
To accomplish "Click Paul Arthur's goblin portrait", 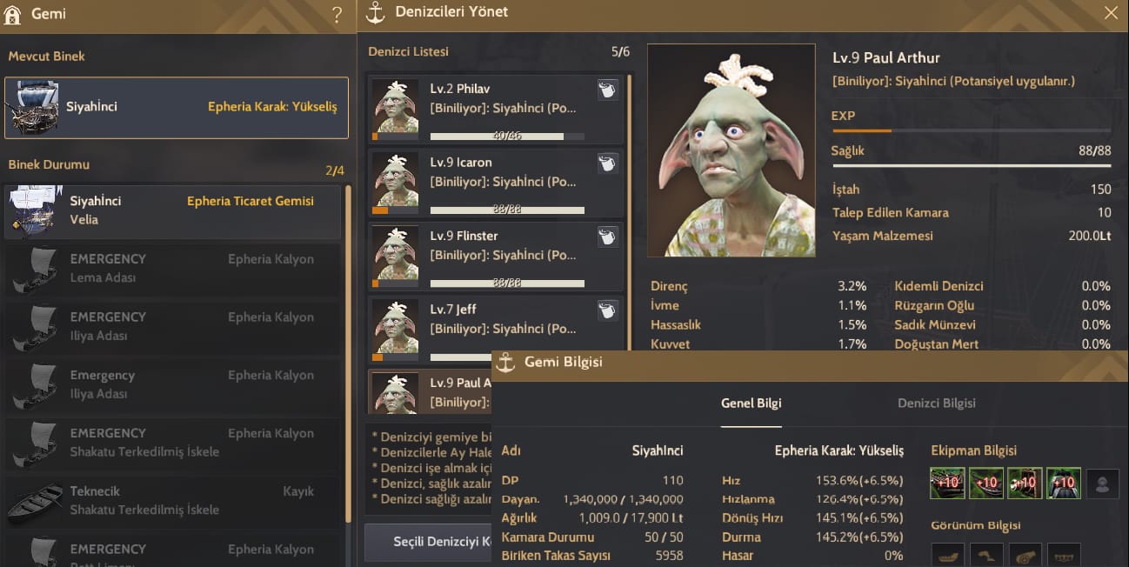I will click(x=731, y=150).
